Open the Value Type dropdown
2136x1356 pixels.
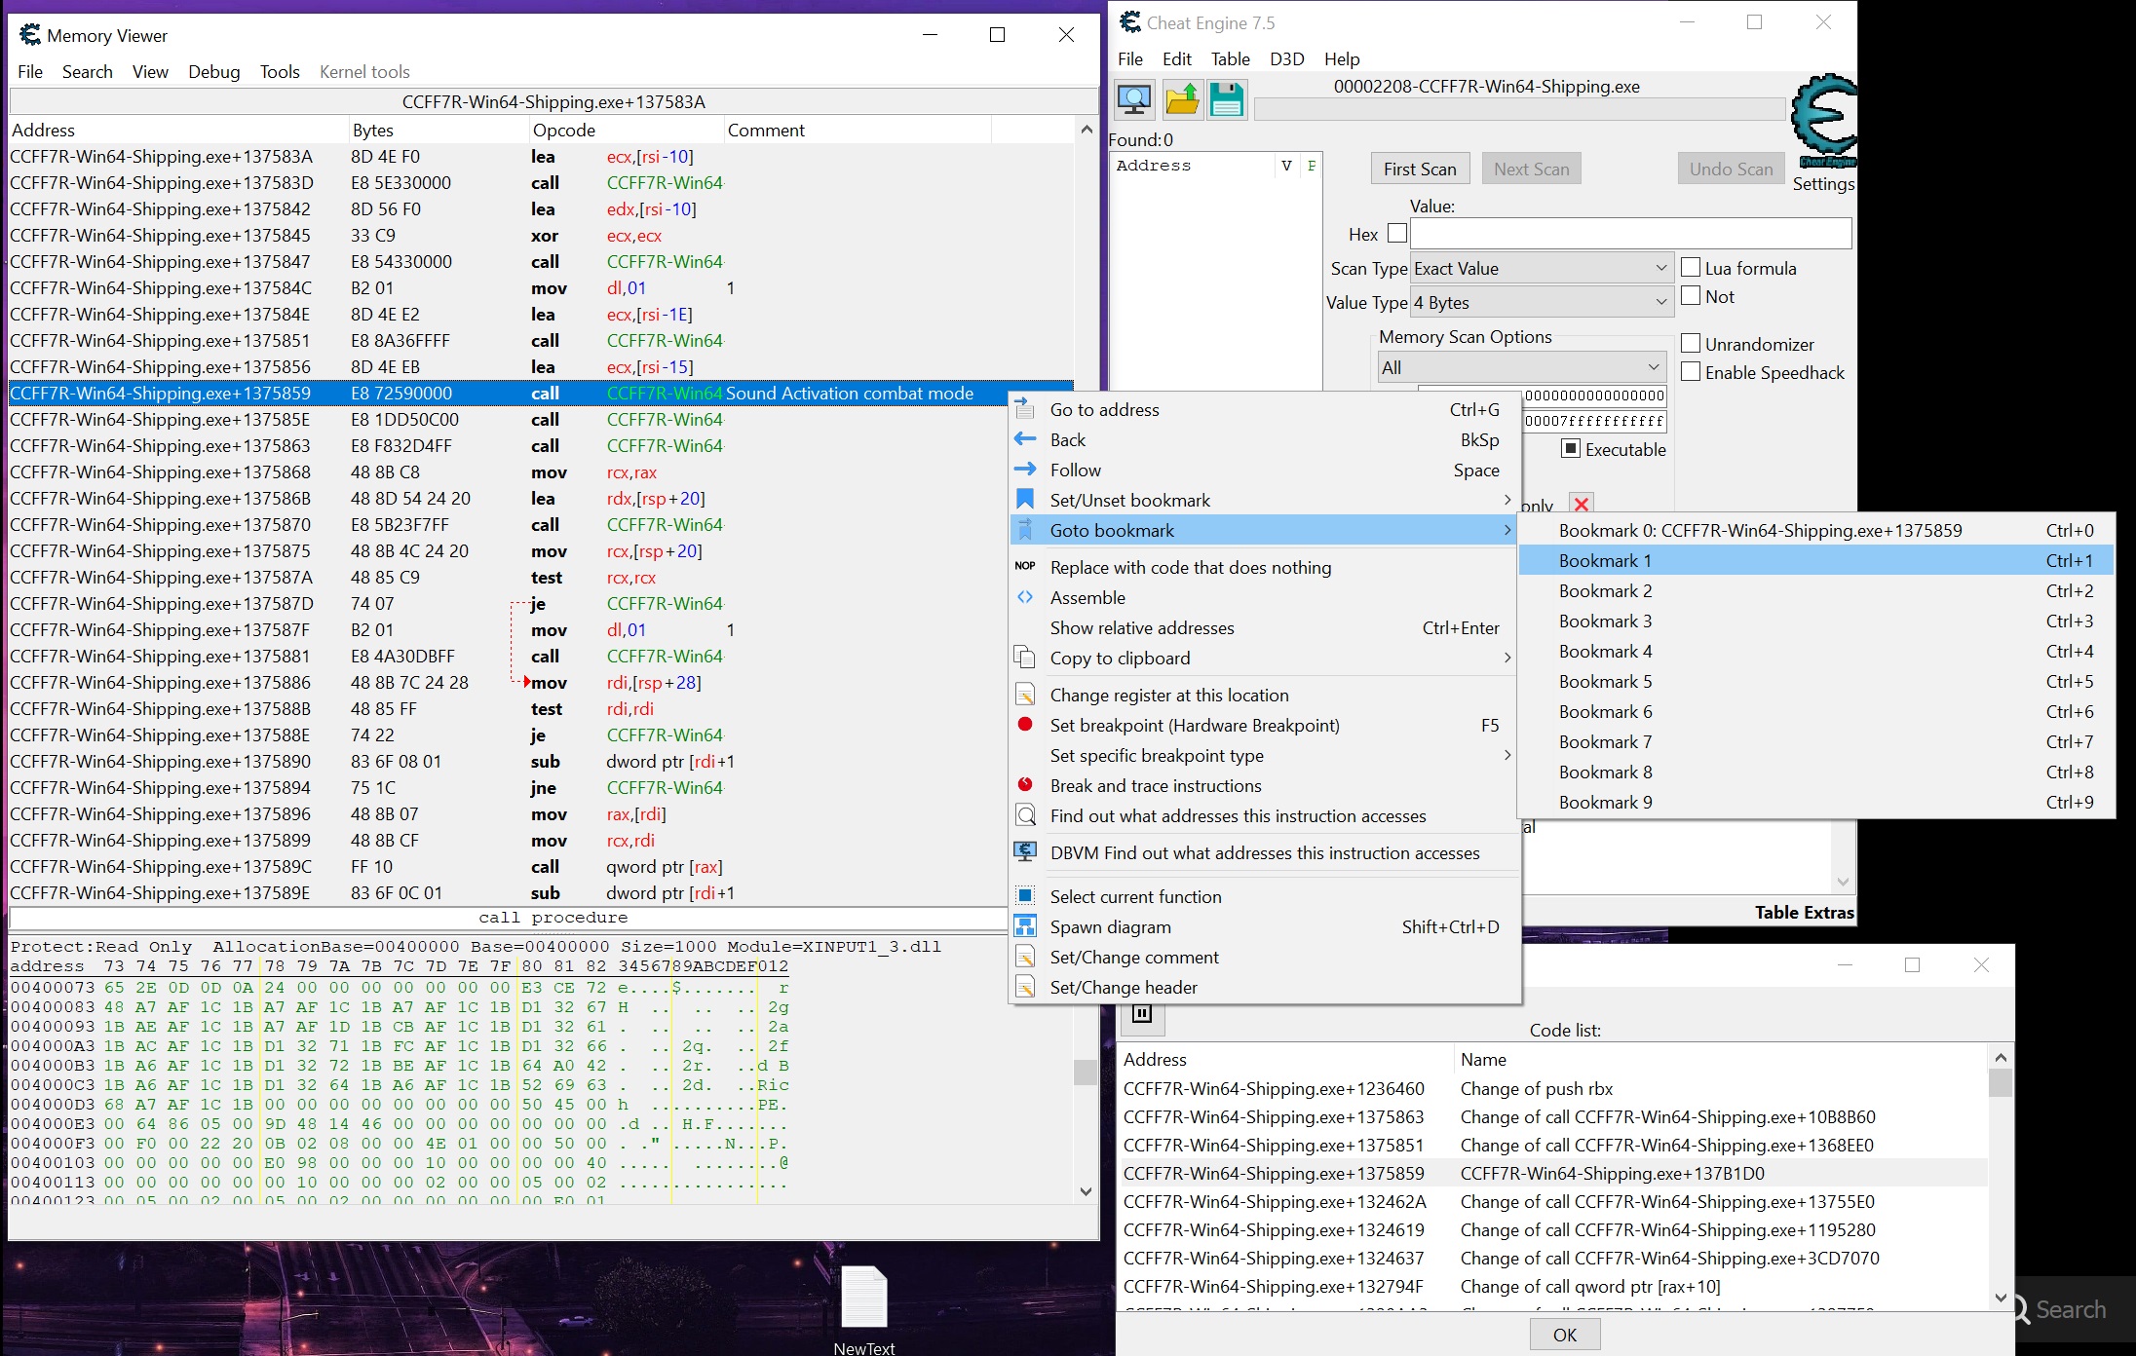1541,303
